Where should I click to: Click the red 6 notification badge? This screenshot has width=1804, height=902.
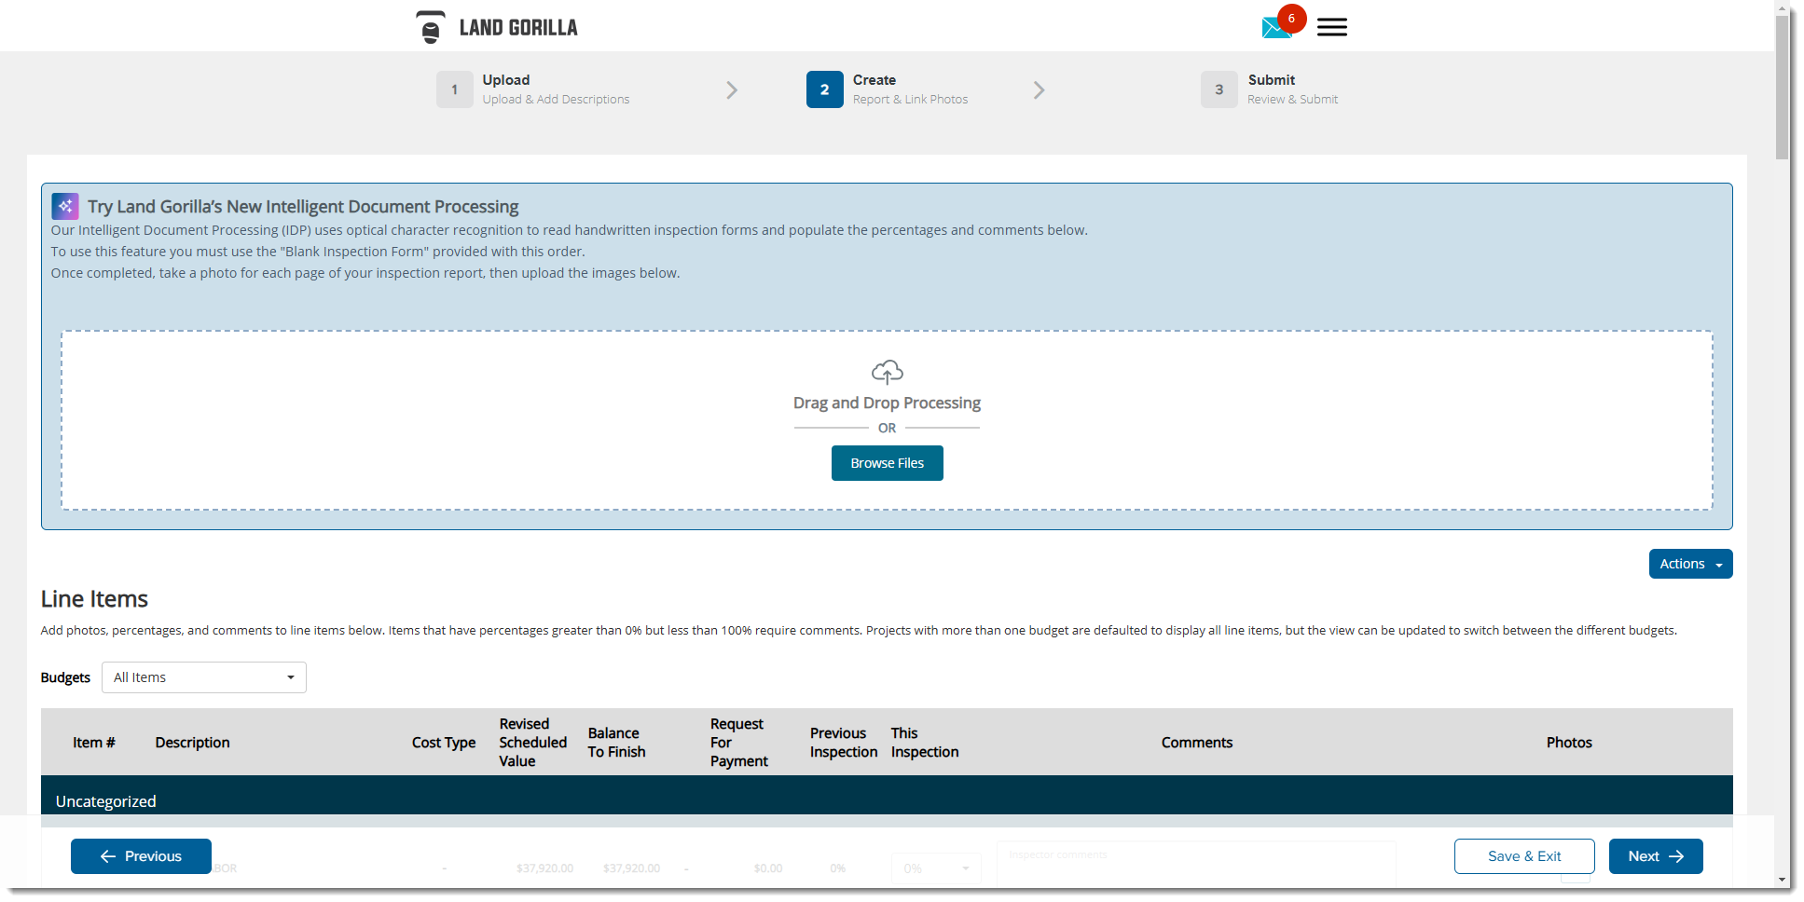pyautogui.click(x=1291, y=18)
